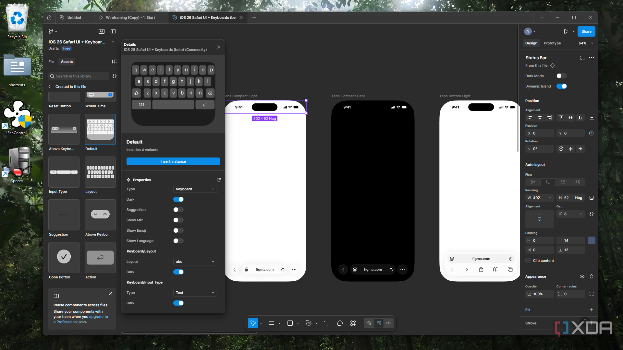623x350 pixels.
Task: Enable the Show Language toggle
Action: [178, 241]
